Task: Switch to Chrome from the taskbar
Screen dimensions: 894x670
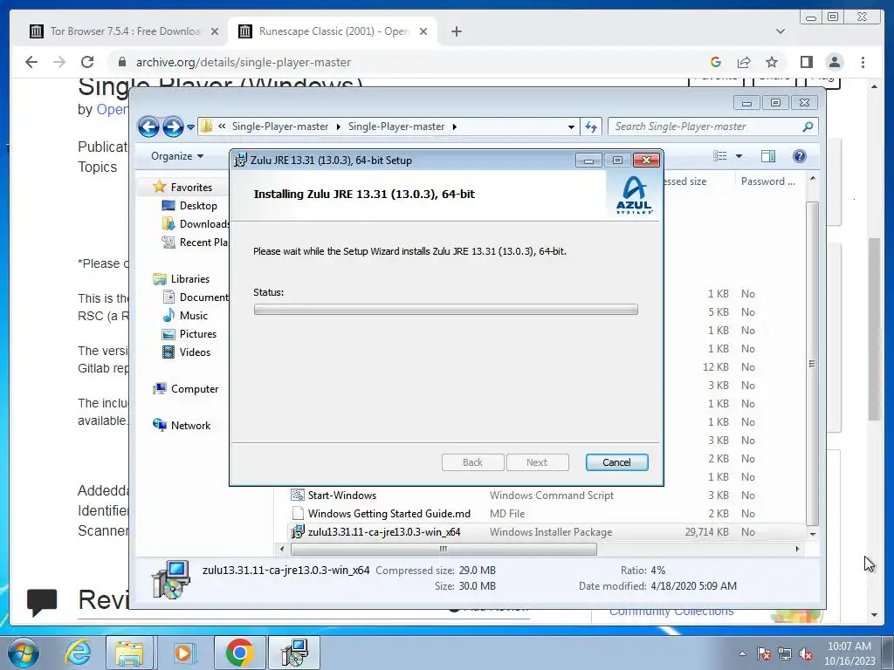Action: click(x=239, y=653)
